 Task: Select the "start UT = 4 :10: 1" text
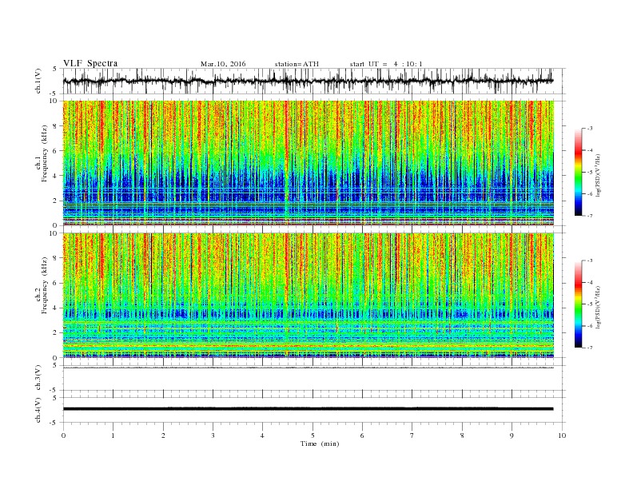[386, 64]
